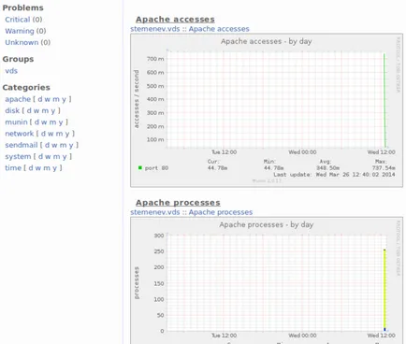The height and width of the screenshot is (344, 406).
Task: Open the system category link
Action: pyautogui.click(x=18, y=157)
